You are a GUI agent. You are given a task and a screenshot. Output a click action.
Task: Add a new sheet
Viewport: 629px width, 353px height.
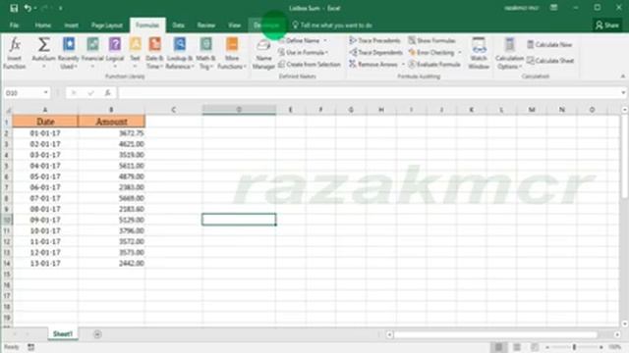tap(97, 334)
